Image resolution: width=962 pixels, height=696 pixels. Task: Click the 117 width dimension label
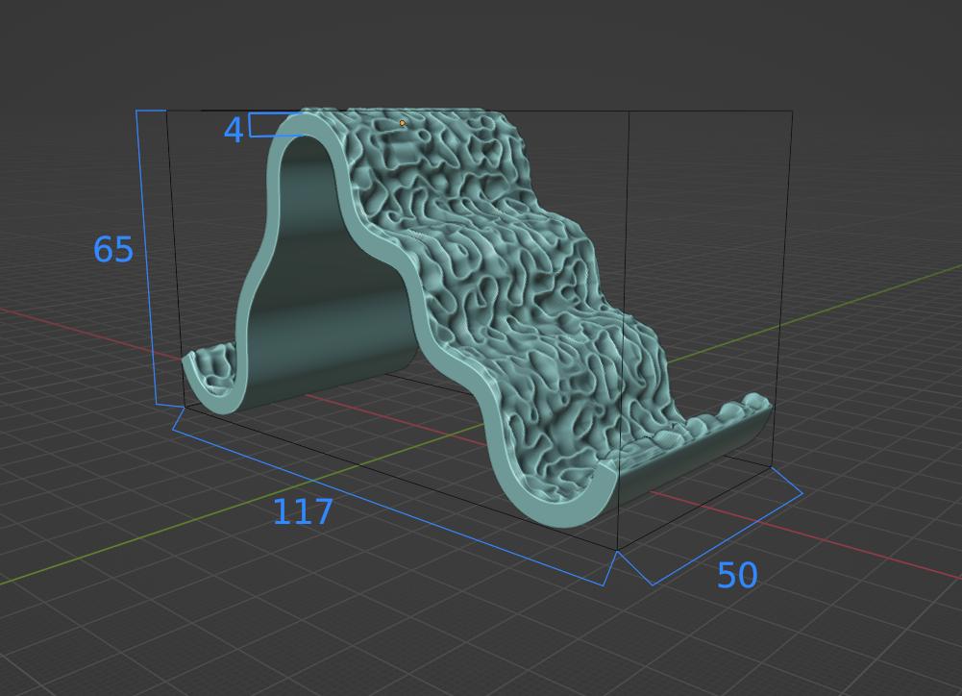point(303,512)
